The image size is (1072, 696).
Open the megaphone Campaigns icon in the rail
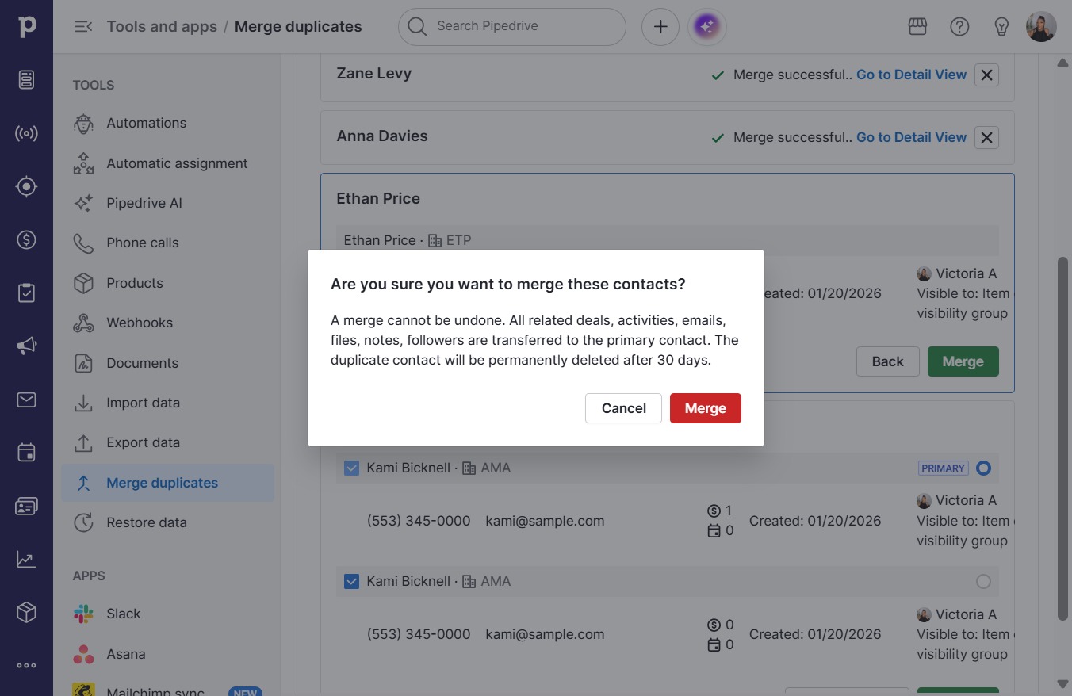26,346
